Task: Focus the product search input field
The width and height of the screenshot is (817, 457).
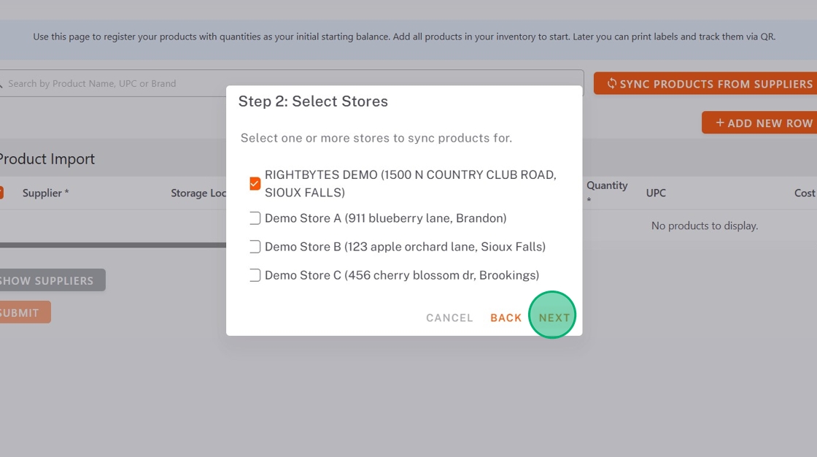Action: (292, 83)
